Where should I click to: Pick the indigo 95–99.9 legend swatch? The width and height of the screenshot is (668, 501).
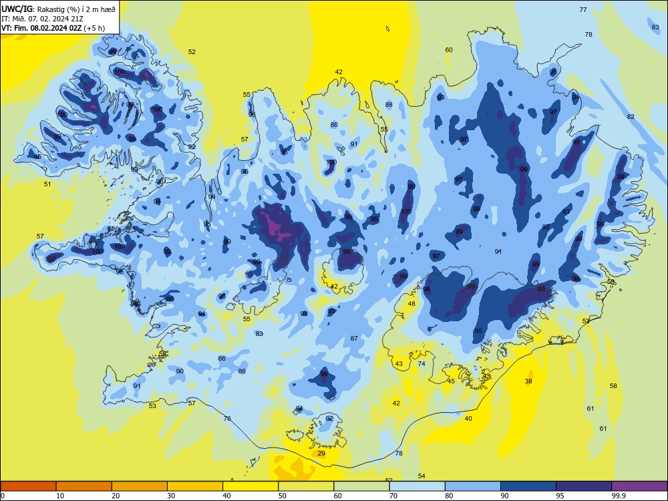584,486
